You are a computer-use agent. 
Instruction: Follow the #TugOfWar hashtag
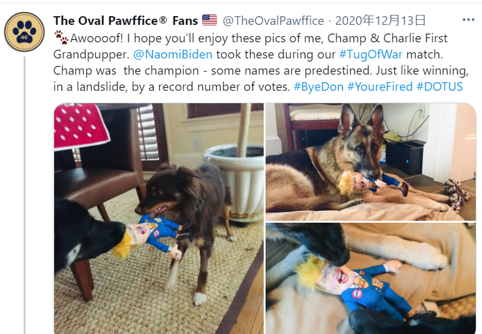pos(371,55)
